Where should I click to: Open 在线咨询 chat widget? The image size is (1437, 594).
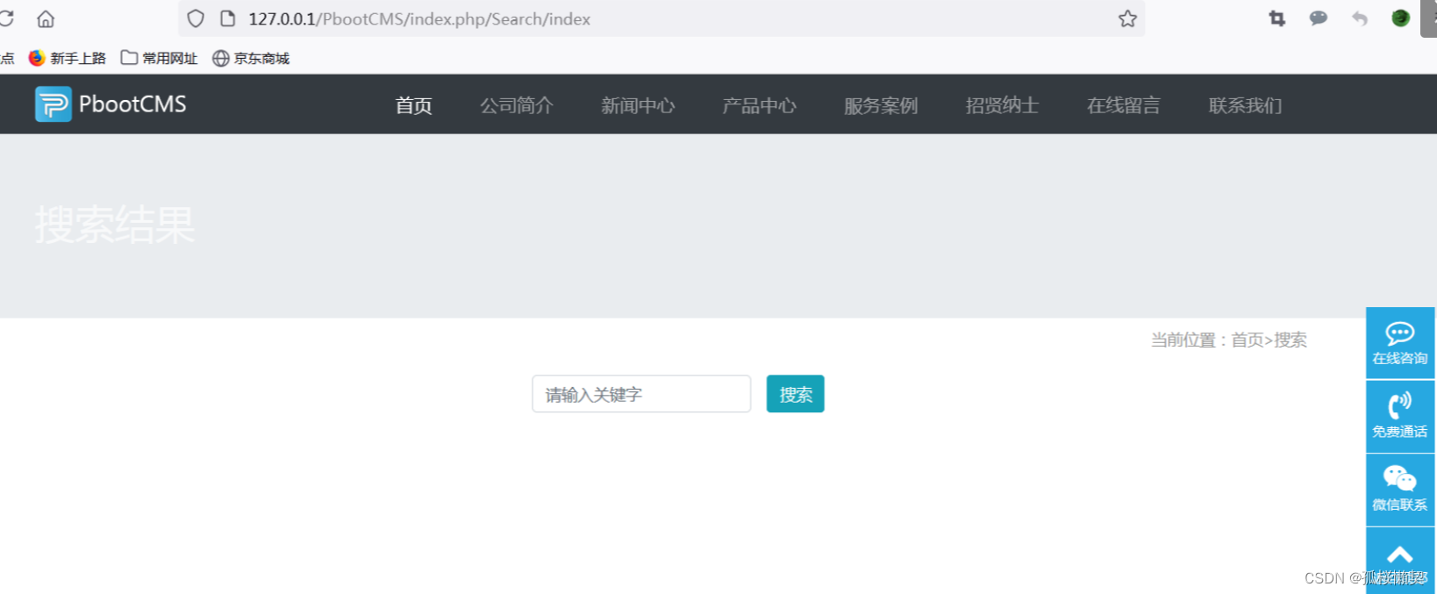tap(1400, 343)
